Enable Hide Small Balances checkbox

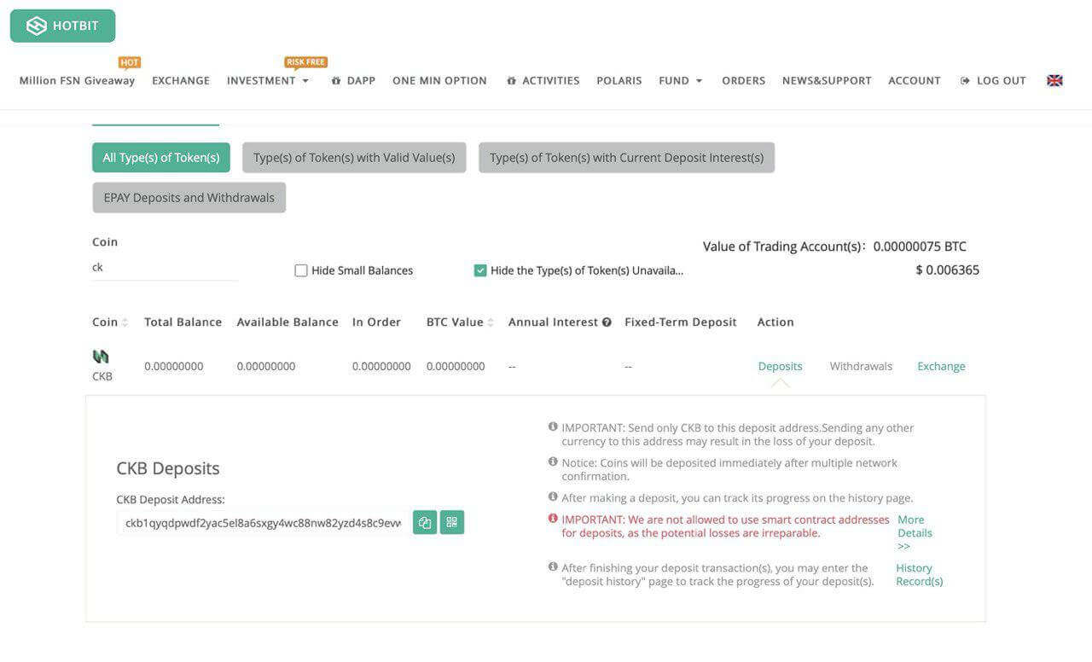[x=301, y=270]
